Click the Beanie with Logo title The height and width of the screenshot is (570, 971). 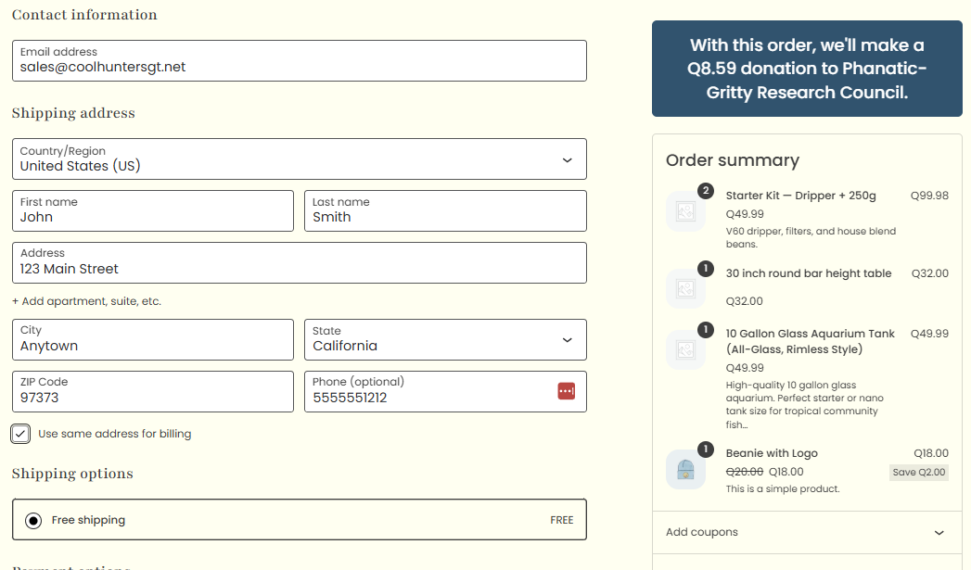(772, 453)
